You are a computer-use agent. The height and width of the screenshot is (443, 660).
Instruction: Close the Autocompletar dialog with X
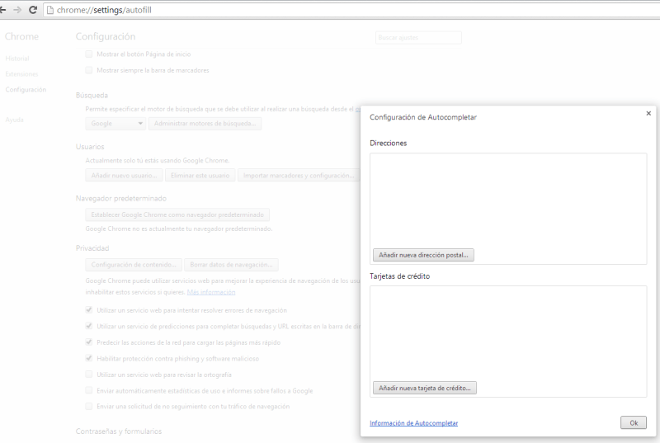(x=648, y=113)
